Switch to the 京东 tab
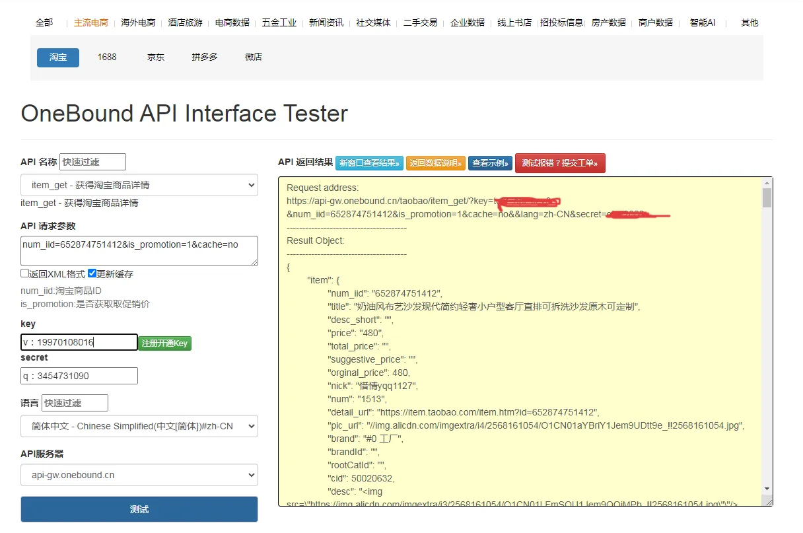The height and width of the screenshot is (533, 803). click(156, 57)
